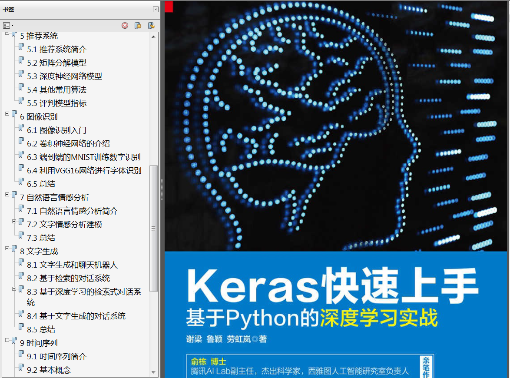Click the Keras快速上手 cover title
The image size is (510, 378).
point(332,286)
